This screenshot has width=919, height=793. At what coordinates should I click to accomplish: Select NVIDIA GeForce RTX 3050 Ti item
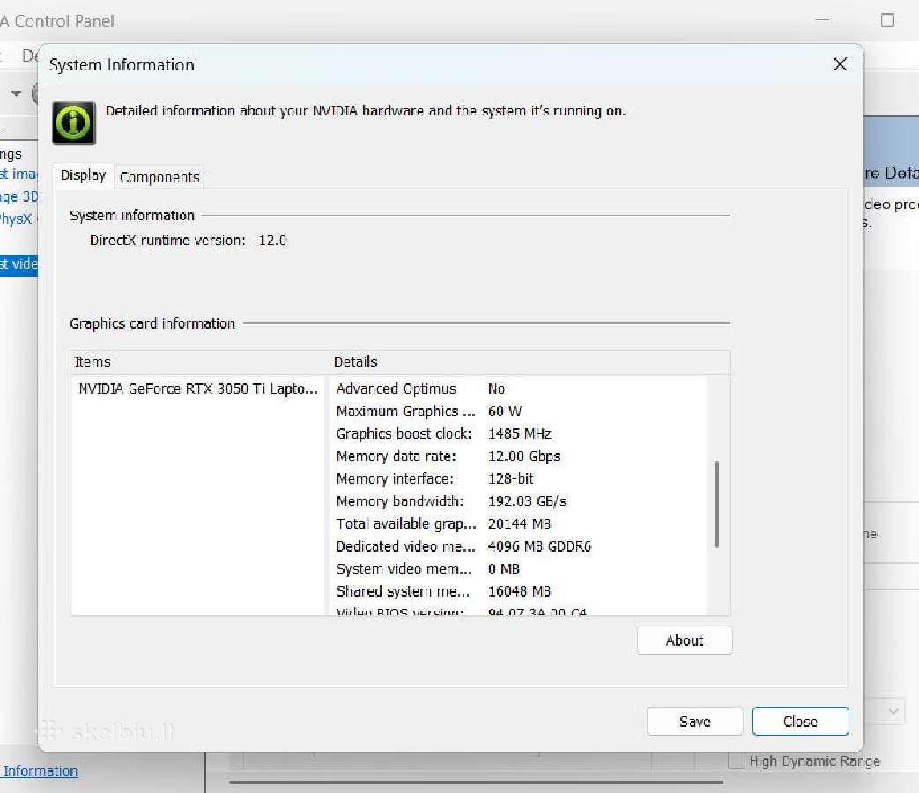(x=198, y=389)
